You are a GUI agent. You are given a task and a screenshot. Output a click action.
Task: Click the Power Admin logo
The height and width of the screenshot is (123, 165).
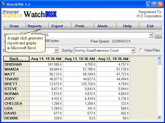coord(12,14)
